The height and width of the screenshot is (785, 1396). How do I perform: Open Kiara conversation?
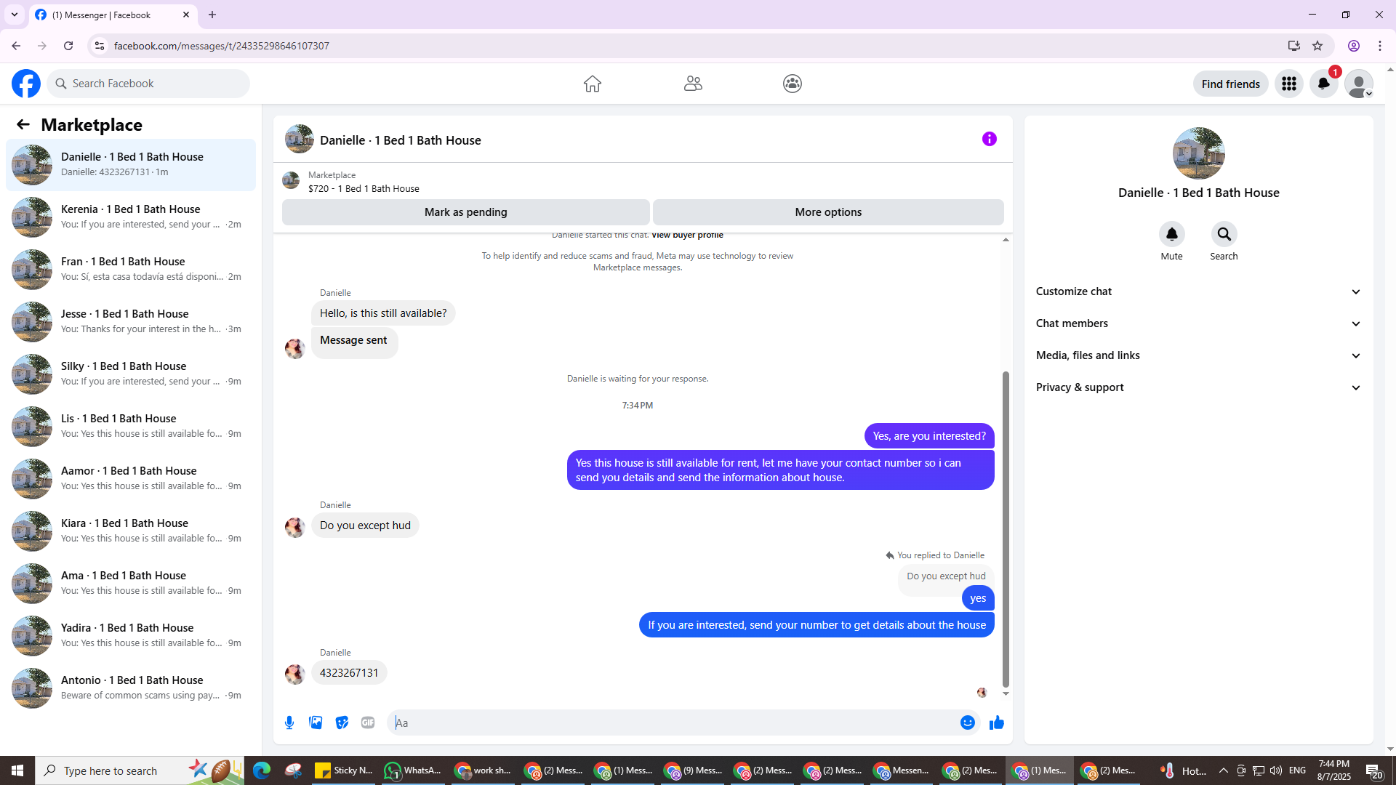131,531
